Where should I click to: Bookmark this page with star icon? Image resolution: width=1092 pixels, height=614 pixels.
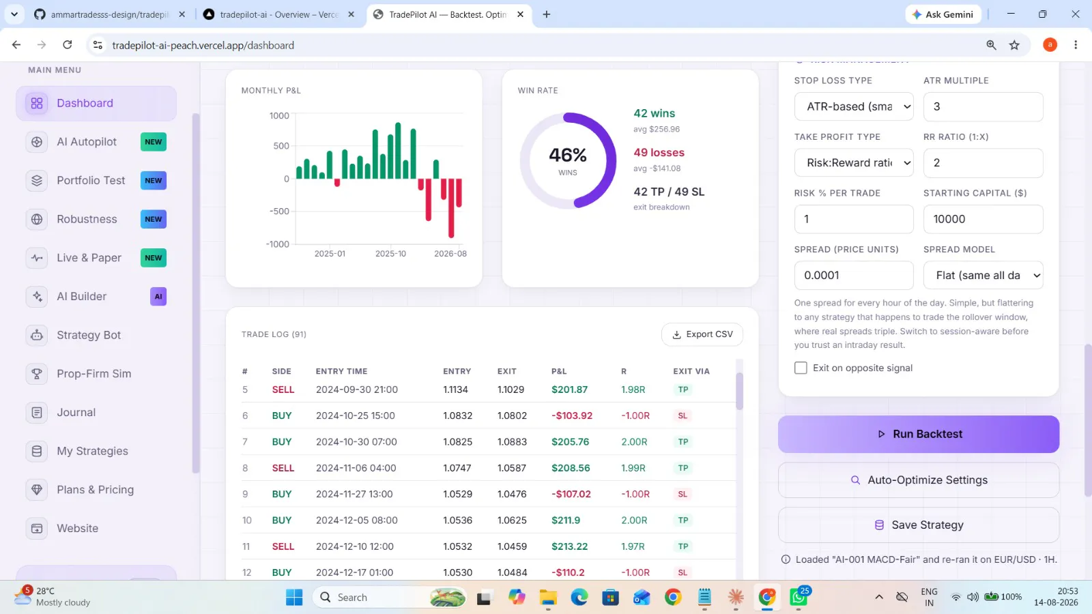click(x=1014, y=45)
